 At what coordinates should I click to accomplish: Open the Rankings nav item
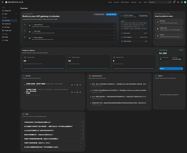tap(134, 2)
